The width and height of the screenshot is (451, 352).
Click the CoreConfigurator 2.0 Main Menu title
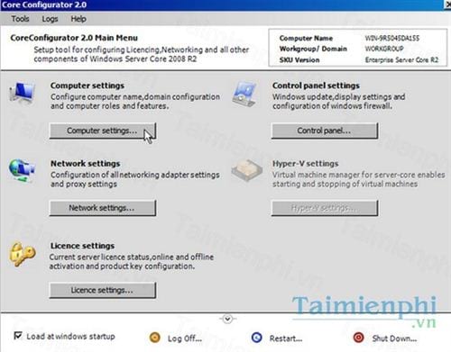point(74,38)
